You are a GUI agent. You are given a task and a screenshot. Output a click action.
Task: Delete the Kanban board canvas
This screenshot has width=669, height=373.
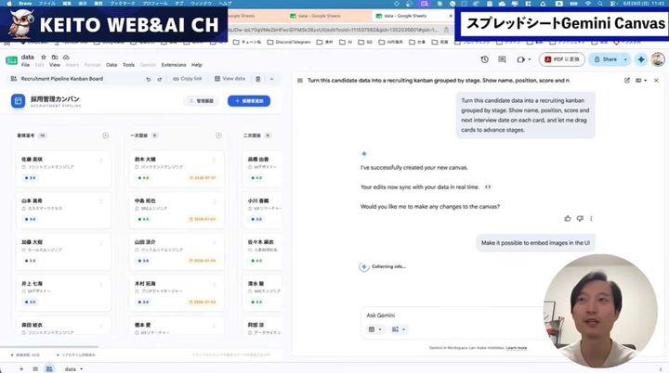(x=257, y=79)
